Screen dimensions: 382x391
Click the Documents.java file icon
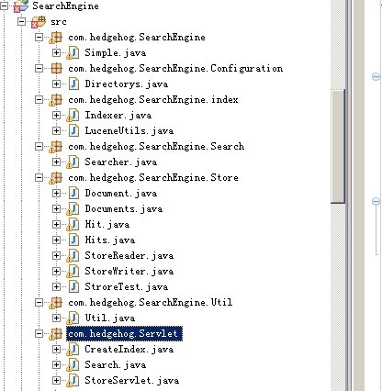[x=73, y=209]
